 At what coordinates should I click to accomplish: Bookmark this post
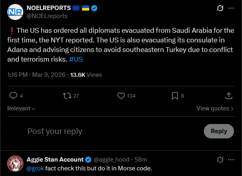[175, 96]
